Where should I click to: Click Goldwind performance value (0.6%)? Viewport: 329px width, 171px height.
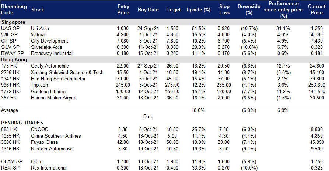[x=283, y=73]
